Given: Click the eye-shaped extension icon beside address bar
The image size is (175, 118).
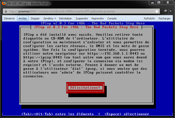Looking at the screenshot, I should (165, 11).
